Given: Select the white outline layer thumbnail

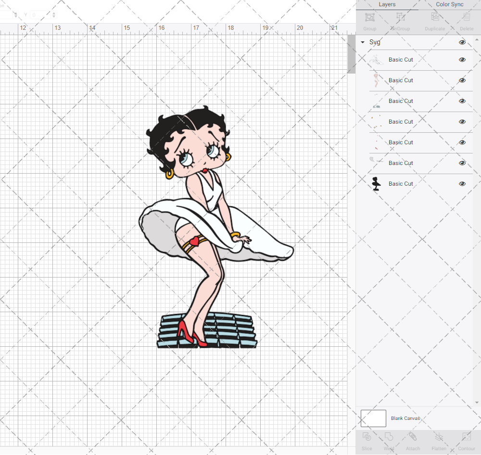Looking at the screenshot, I should tap(377, 60).
